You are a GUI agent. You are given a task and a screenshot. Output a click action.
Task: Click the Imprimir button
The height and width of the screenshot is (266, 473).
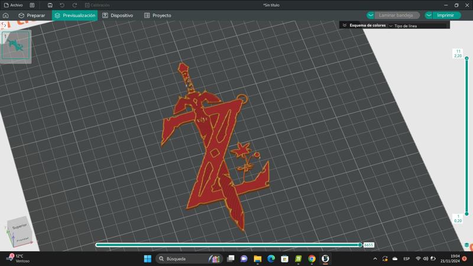coord(446,15)
